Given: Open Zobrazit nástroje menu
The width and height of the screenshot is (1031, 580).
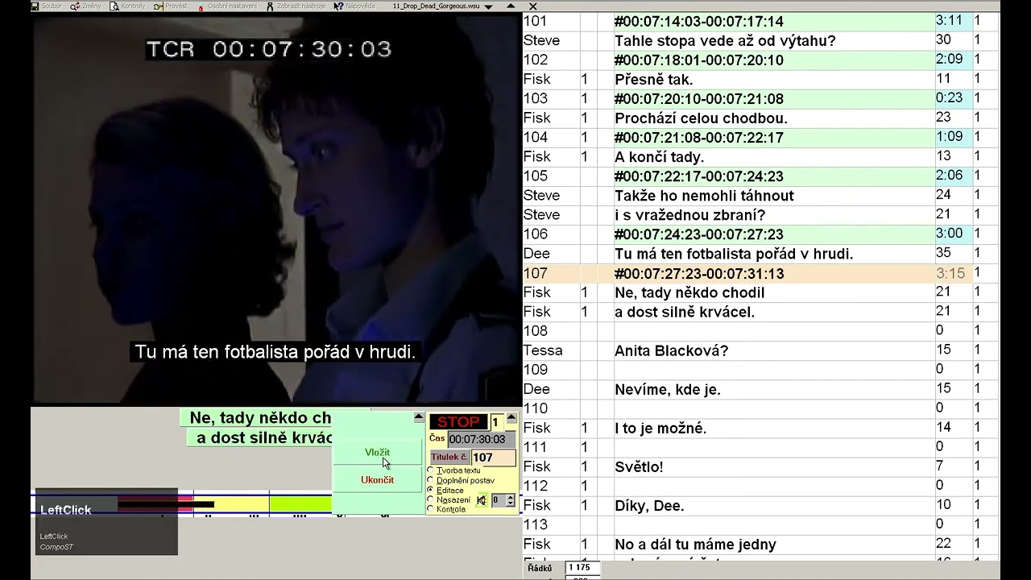Looking at the screenshot, I should [x=296, y=6].
